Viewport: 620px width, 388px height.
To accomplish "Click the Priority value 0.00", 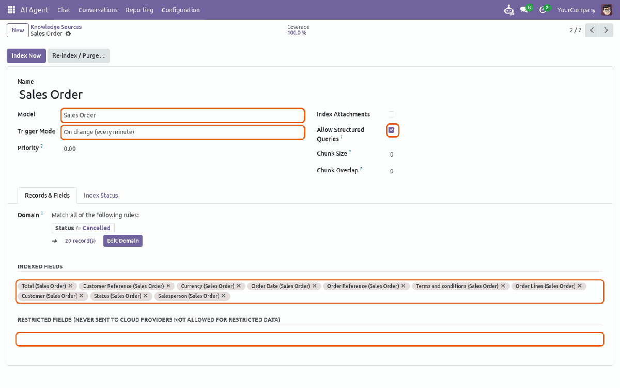I will click(x=70, y=149).
